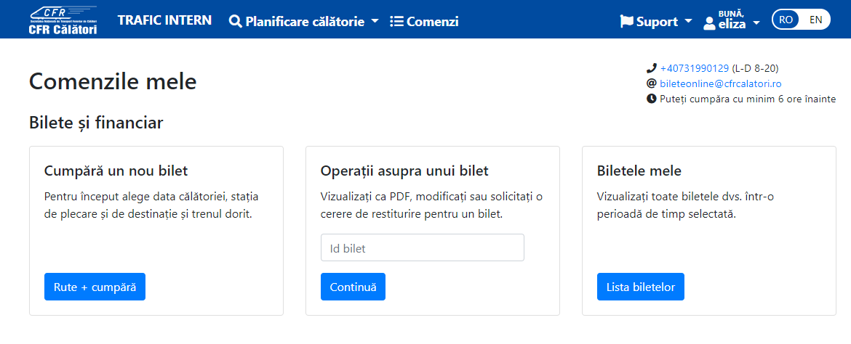Click the Id bilet input field
The height and width of the screenshot is (344, 851).
(x=423, y=247)
